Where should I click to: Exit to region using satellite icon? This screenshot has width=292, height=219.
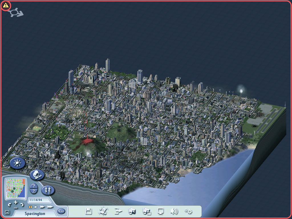click(x=103, y=211)
